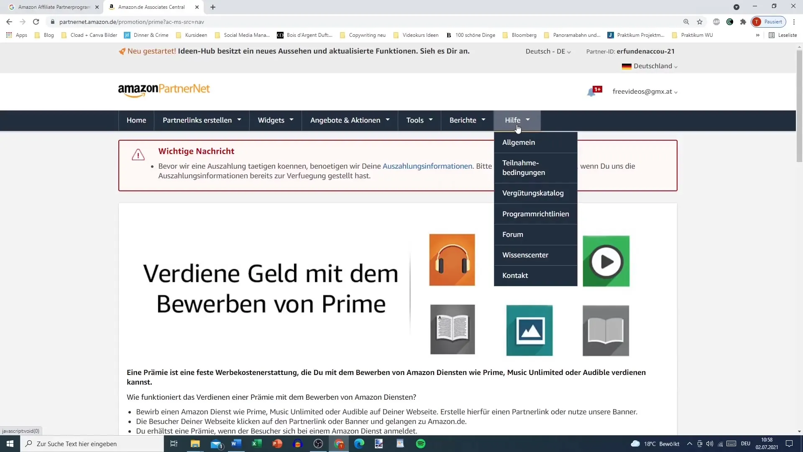The image size is (803, 452).
Task: Expand the freevideos@gmx.at account dropdown
Action: [645, 92]
